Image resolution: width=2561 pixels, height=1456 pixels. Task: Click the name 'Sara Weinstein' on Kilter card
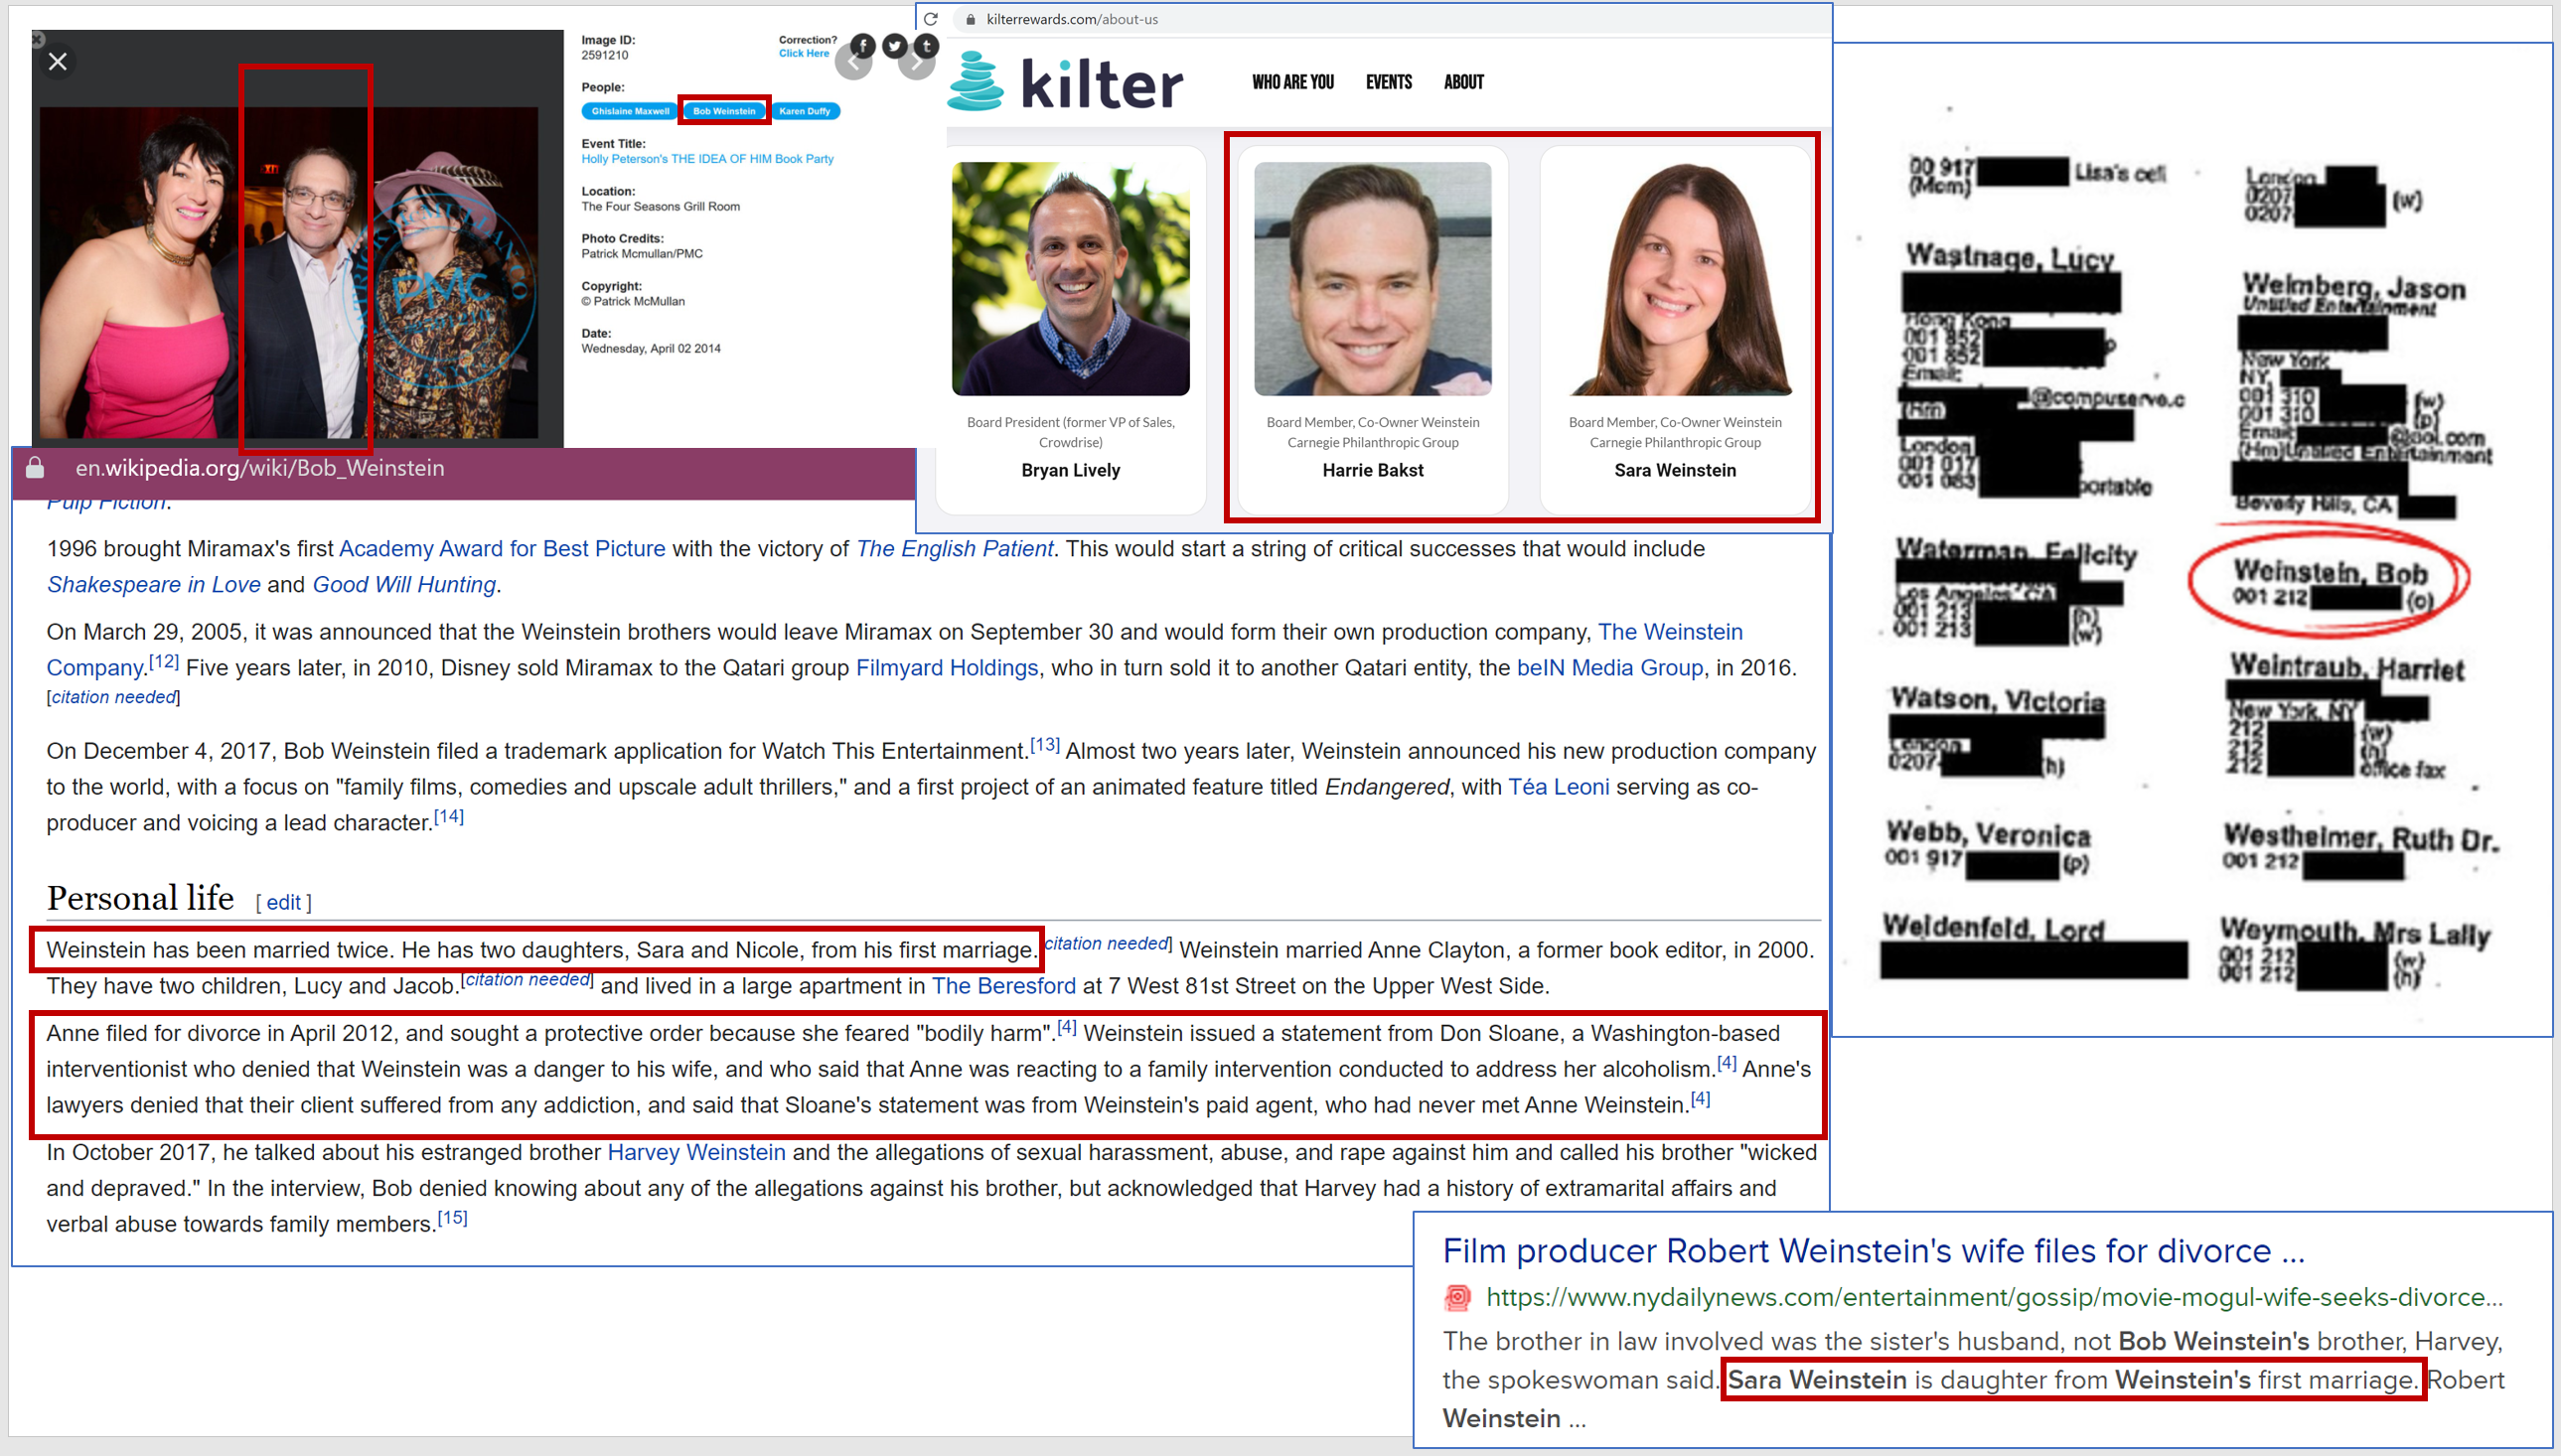1675,471
